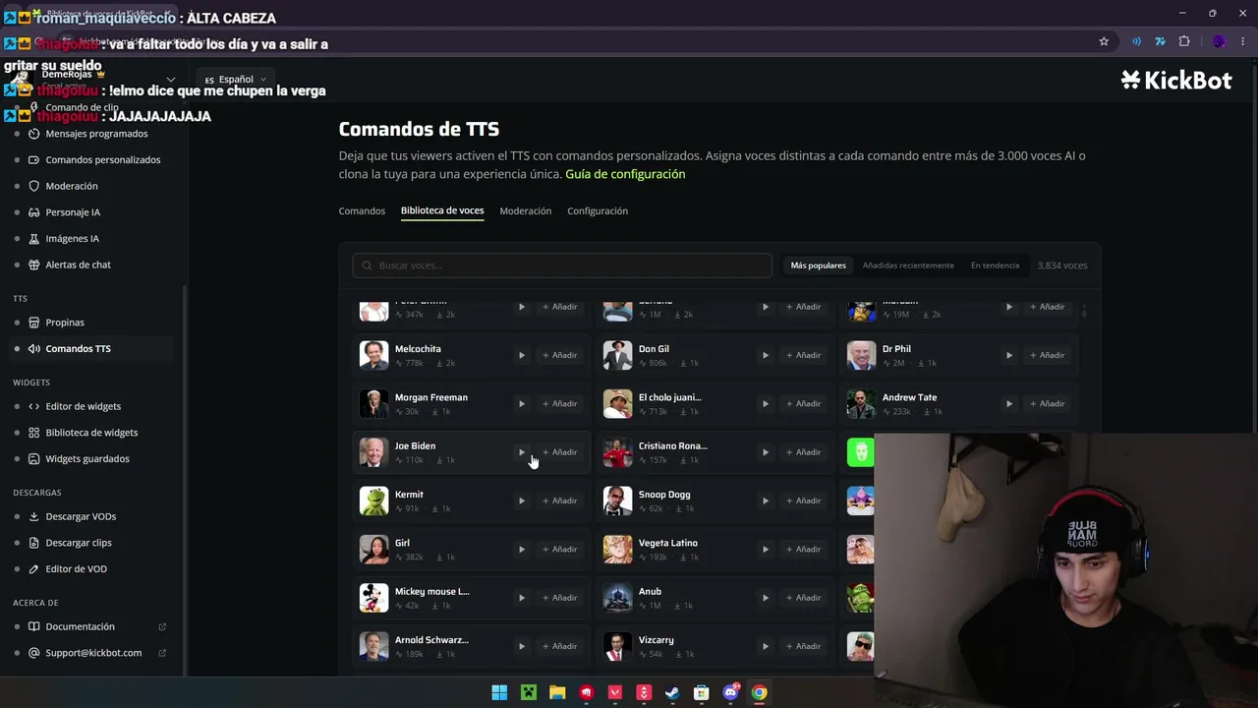Open Microsoft Store from the taskbar
1258x708 pixels.
pyautogui.click(x=701, y=692)
